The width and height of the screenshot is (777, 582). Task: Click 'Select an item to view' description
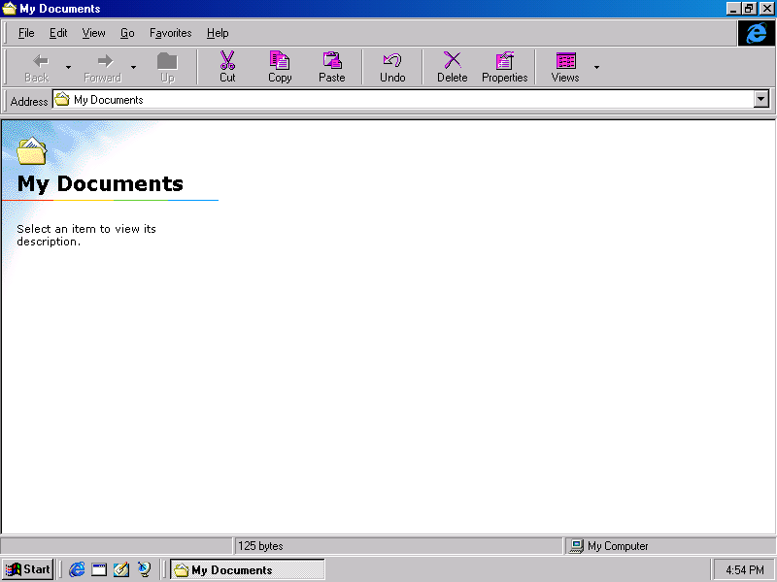click(x=86, y=235)
